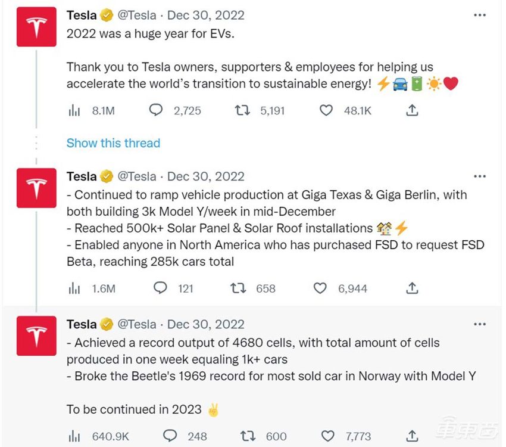
Task: Open the Dec 30, 2022 timestamp on first tweet
Action: [x=205, y=15]
